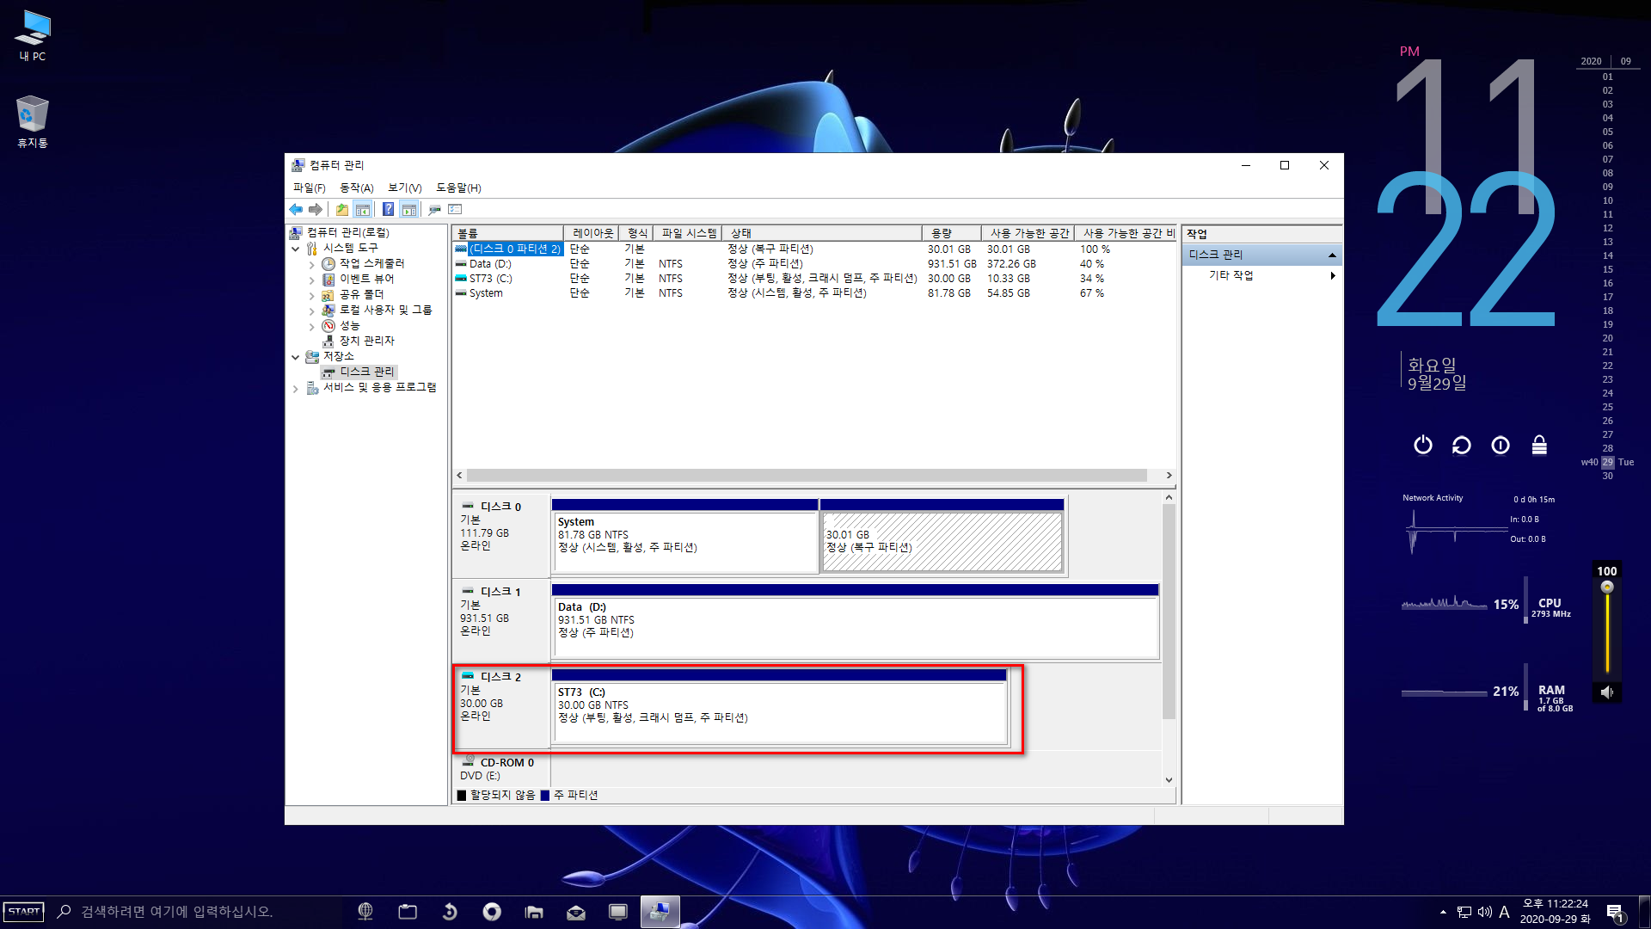
Task: Expand 로컬 사용자 및 그룹 node
Action: click(311, 311)
